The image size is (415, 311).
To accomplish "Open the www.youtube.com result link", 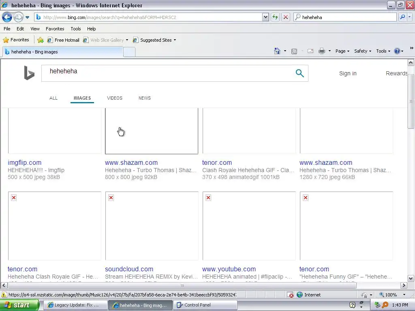I will point(229,269).
